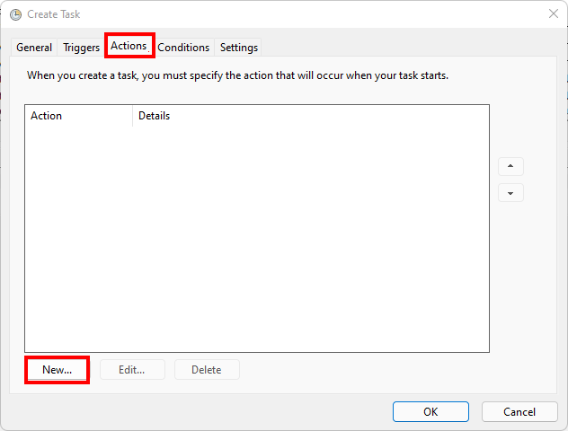
Task: Switch to the General tab
Action: (x=34, y=48)
